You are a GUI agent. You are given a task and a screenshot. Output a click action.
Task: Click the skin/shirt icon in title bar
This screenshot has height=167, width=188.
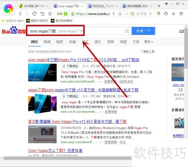pos(167,4)
